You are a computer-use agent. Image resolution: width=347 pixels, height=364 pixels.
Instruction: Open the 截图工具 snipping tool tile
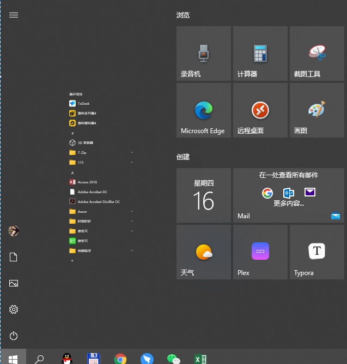coord(317,53)
